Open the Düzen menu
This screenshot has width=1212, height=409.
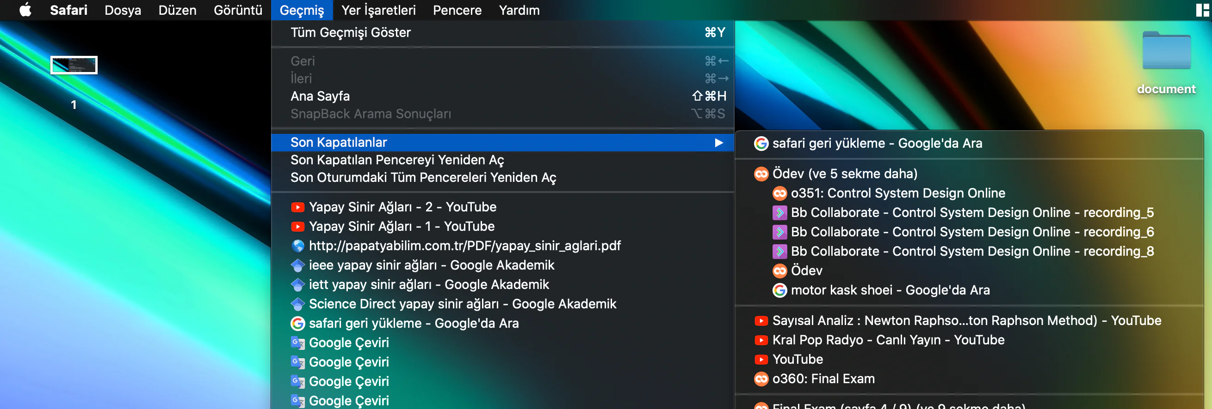(x=177, y=10)
